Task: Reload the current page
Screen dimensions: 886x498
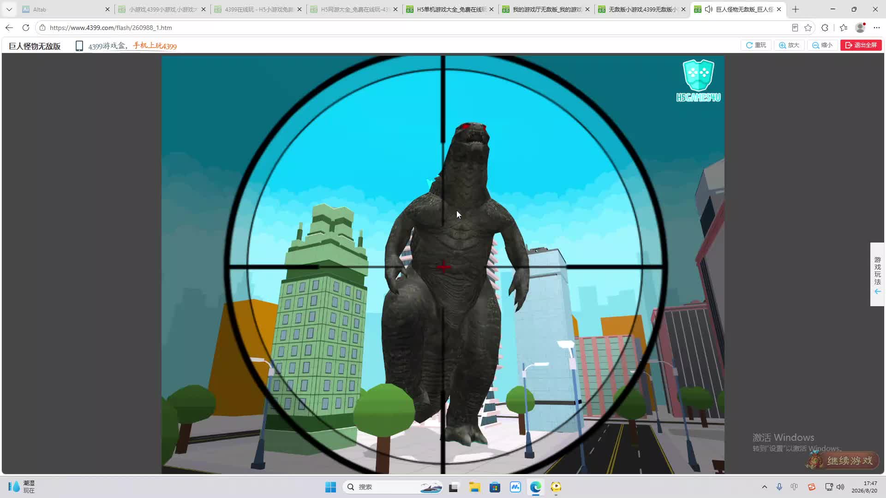Action: (x=26, y=28)
